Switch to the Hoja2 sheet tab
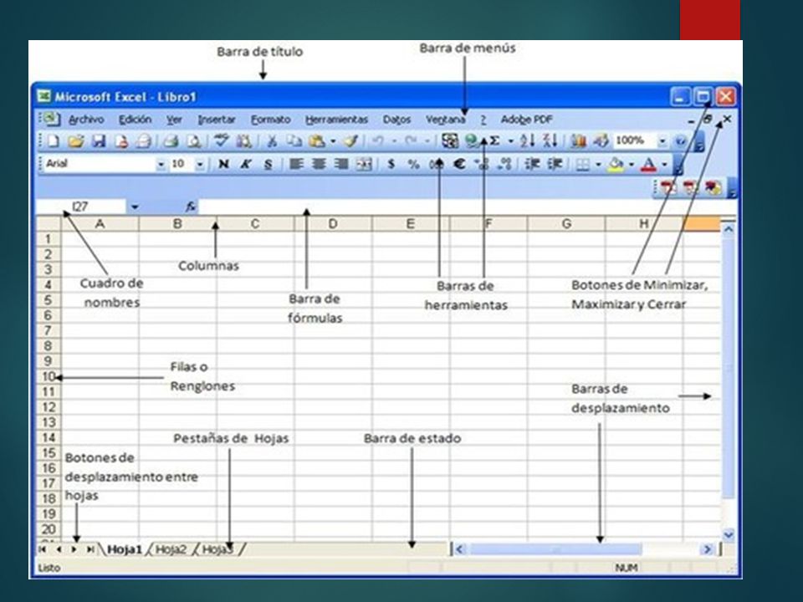The height and width of the screenshot is (602, 803). [x=171, y=549]
